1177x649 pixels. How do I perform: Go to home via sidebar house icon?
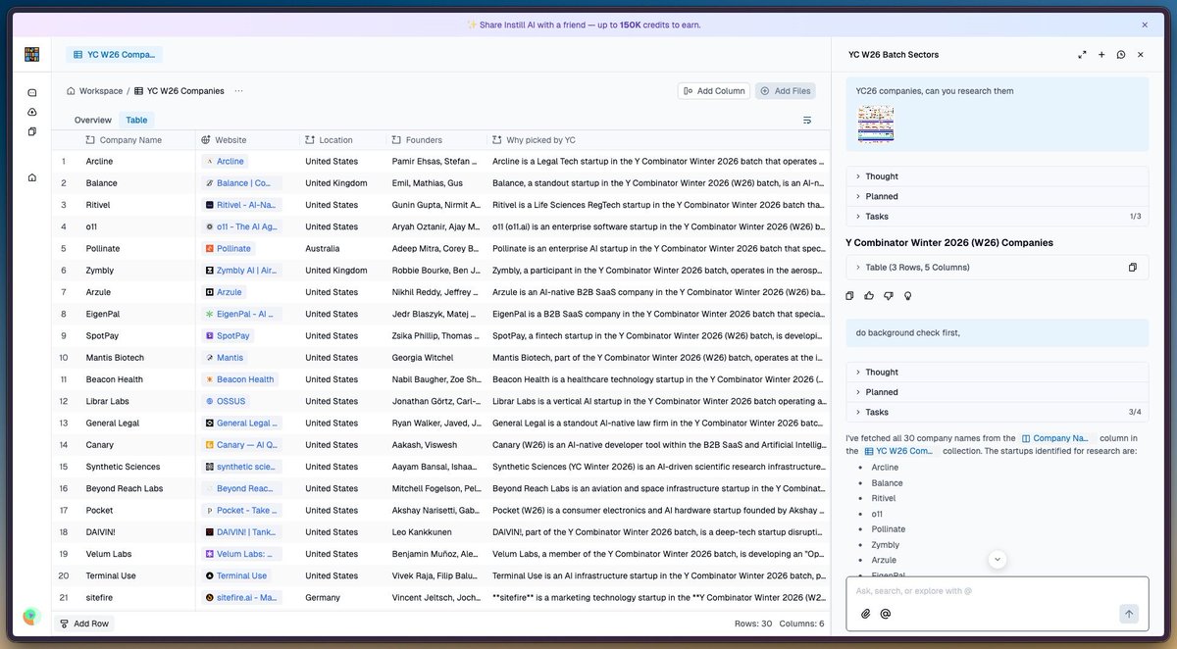(x=32, y=177)
